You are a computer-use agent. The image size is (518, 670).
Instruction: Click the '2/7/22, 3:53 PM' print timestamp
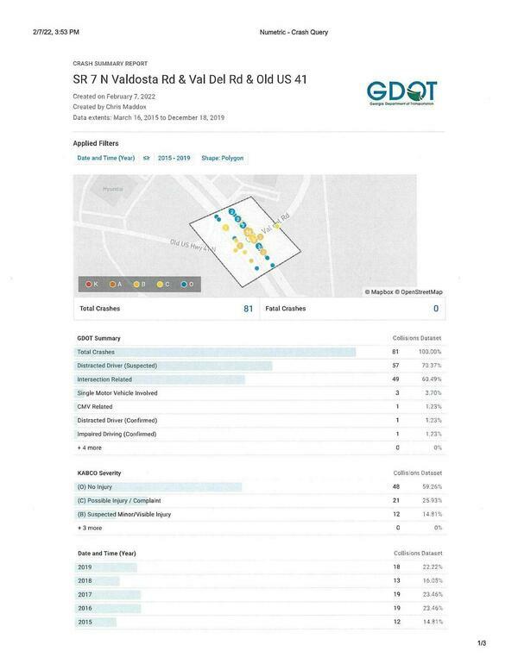click(x=56, y=32)
